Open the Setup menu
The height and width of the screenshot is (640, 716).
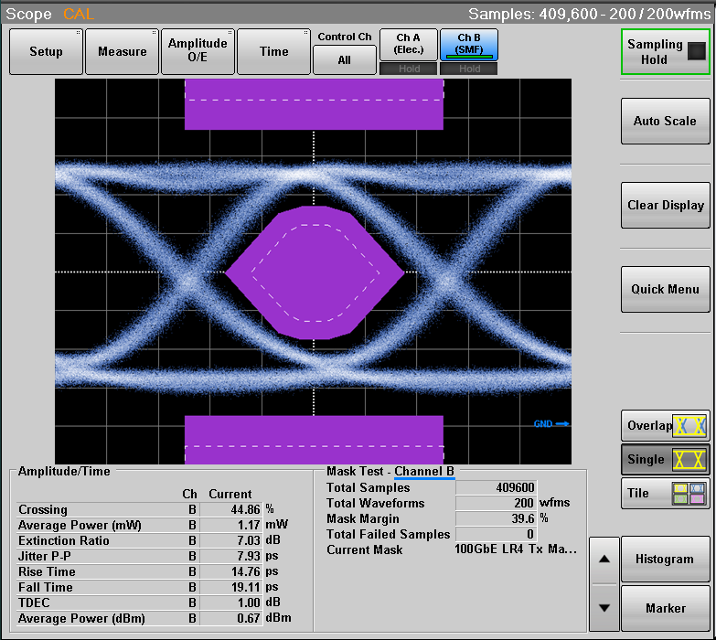(x=46, y=51)
